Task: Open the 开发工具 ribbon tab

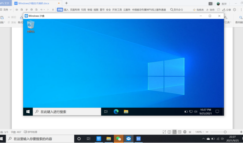Action: (117, 9)
